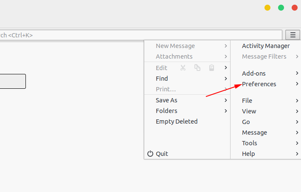Expand the Add-ons submenu arrow
The image size is (301, 192).
click(297, 73)
